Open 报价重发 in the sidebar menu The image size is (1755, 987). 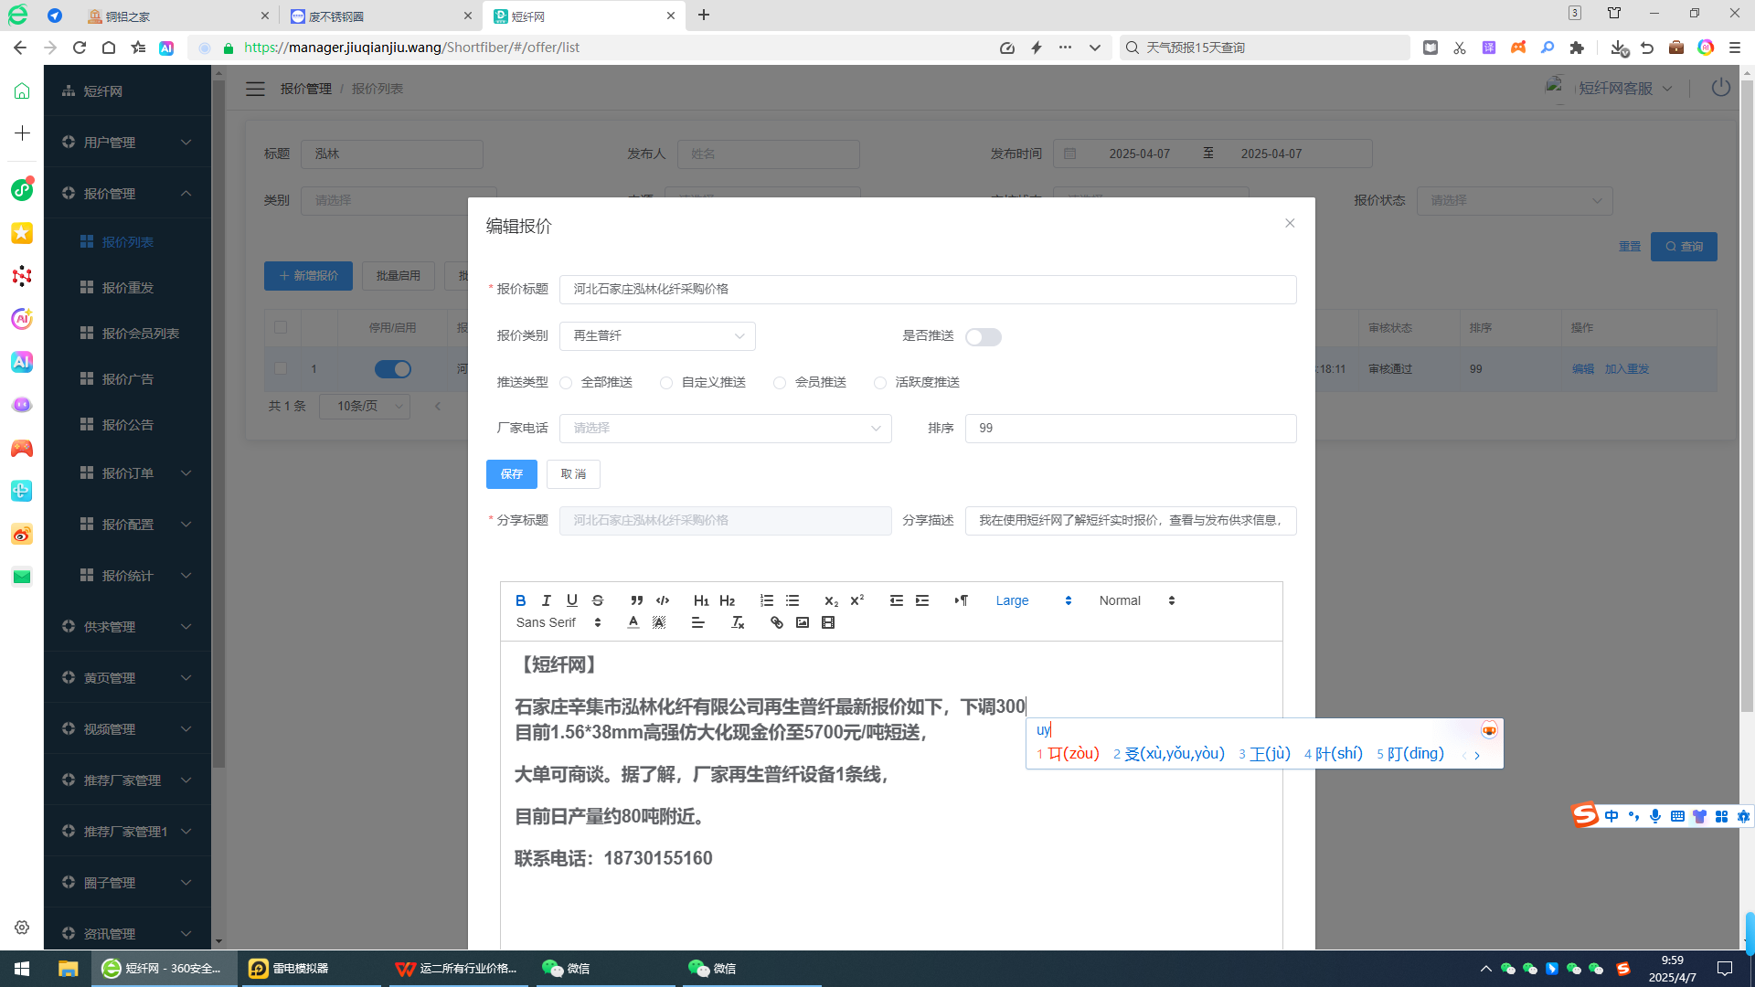pyautogui.click(x=128, y=288)
